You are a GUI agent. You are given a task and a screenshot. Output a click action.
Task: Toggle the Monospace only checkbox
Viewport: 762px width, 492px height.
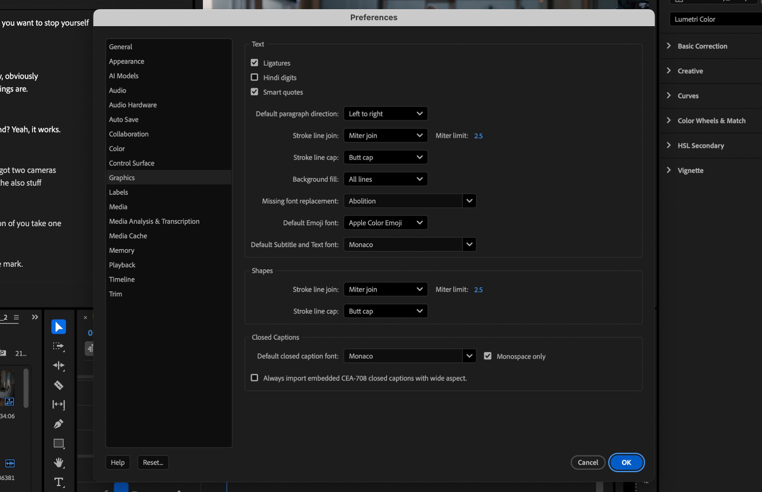coord(487,356)
